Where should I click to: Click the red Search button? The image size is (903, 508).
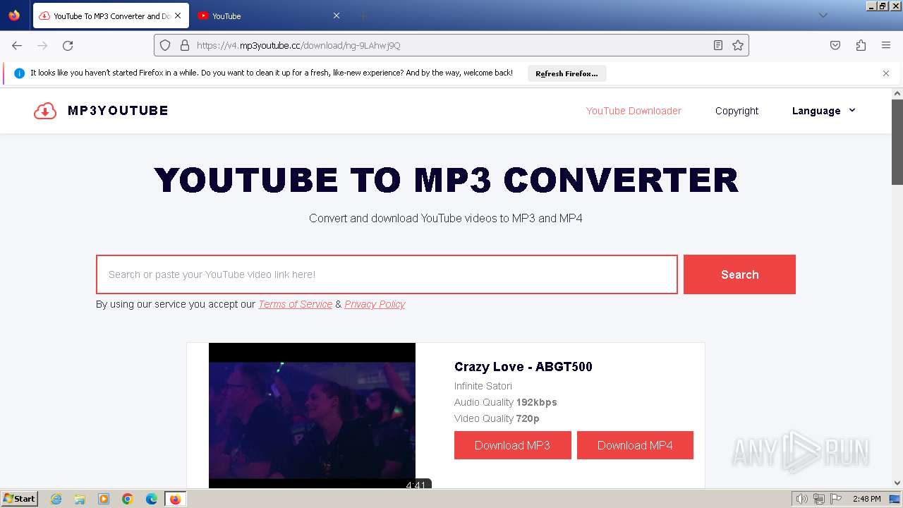[x=739, y=274]
